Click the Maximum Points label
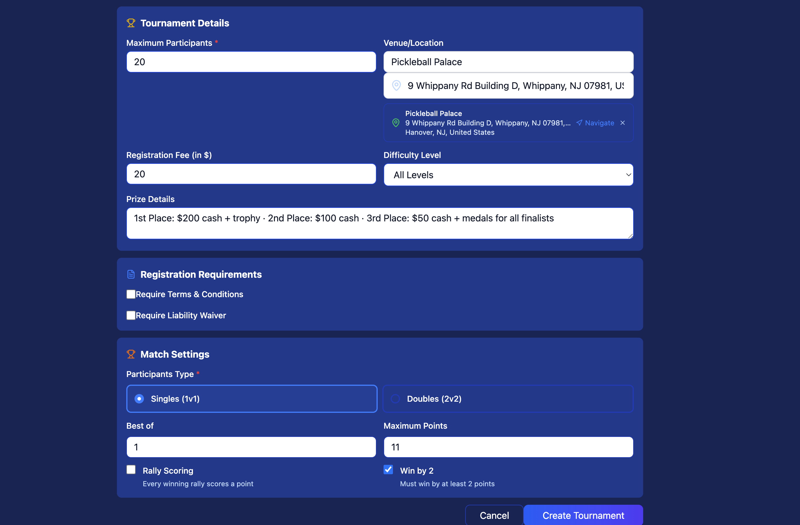The width and height of the screenshot is (800, 525). tap(415, 425)
